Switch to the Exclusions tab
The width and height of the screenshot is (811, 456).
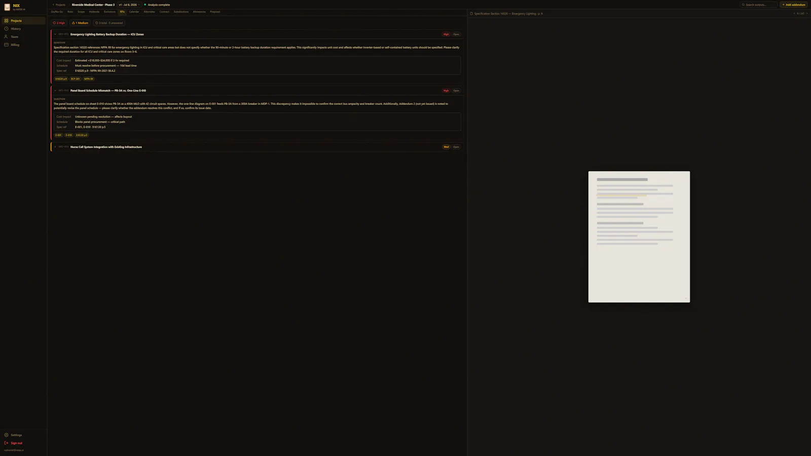click(x=109, y=12)
